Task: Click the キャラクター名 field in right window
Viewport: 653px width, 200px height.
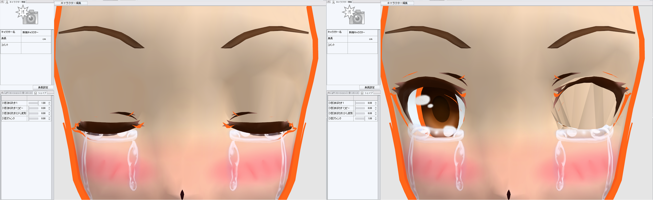Action: point(363,32)
